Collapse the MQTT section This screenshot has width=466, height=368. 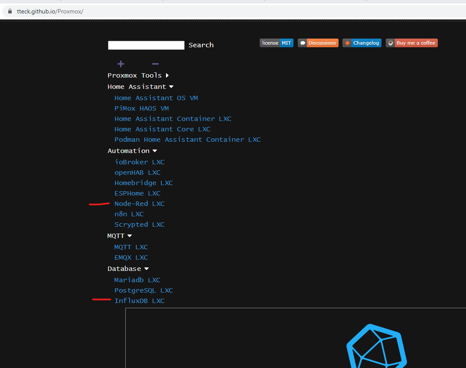pos(120,236)
